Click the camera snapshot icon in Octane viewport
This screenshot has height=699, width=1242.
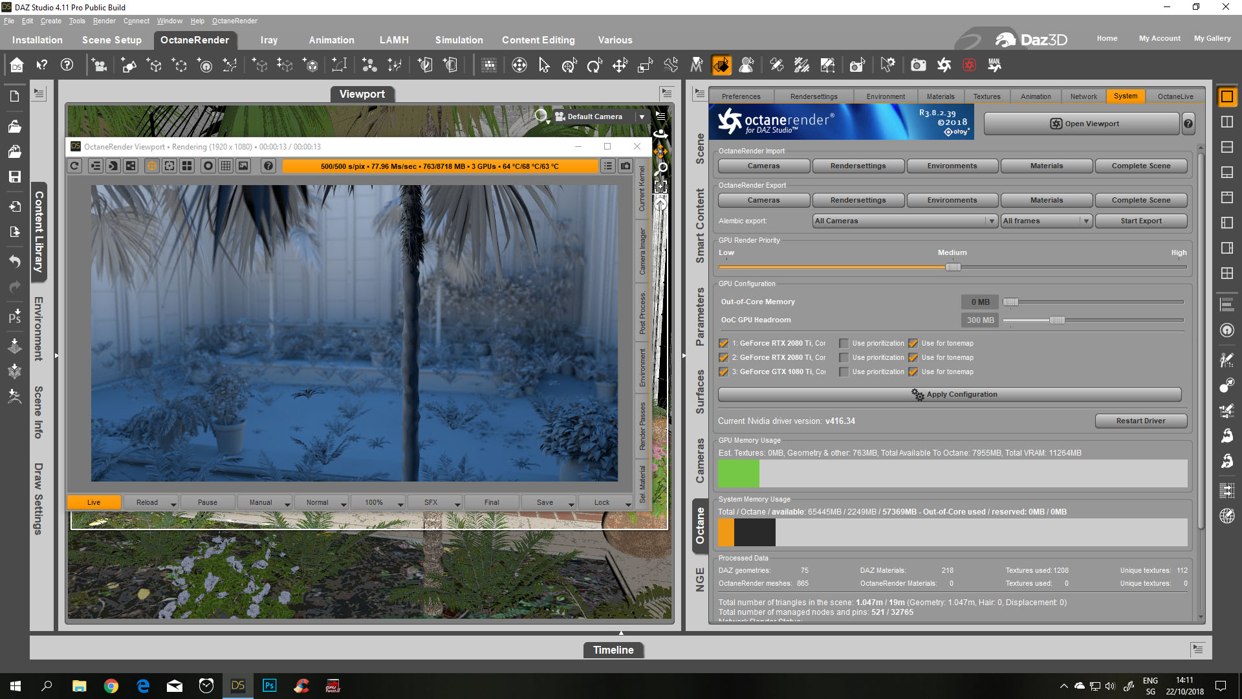click(x=626, y=166)
